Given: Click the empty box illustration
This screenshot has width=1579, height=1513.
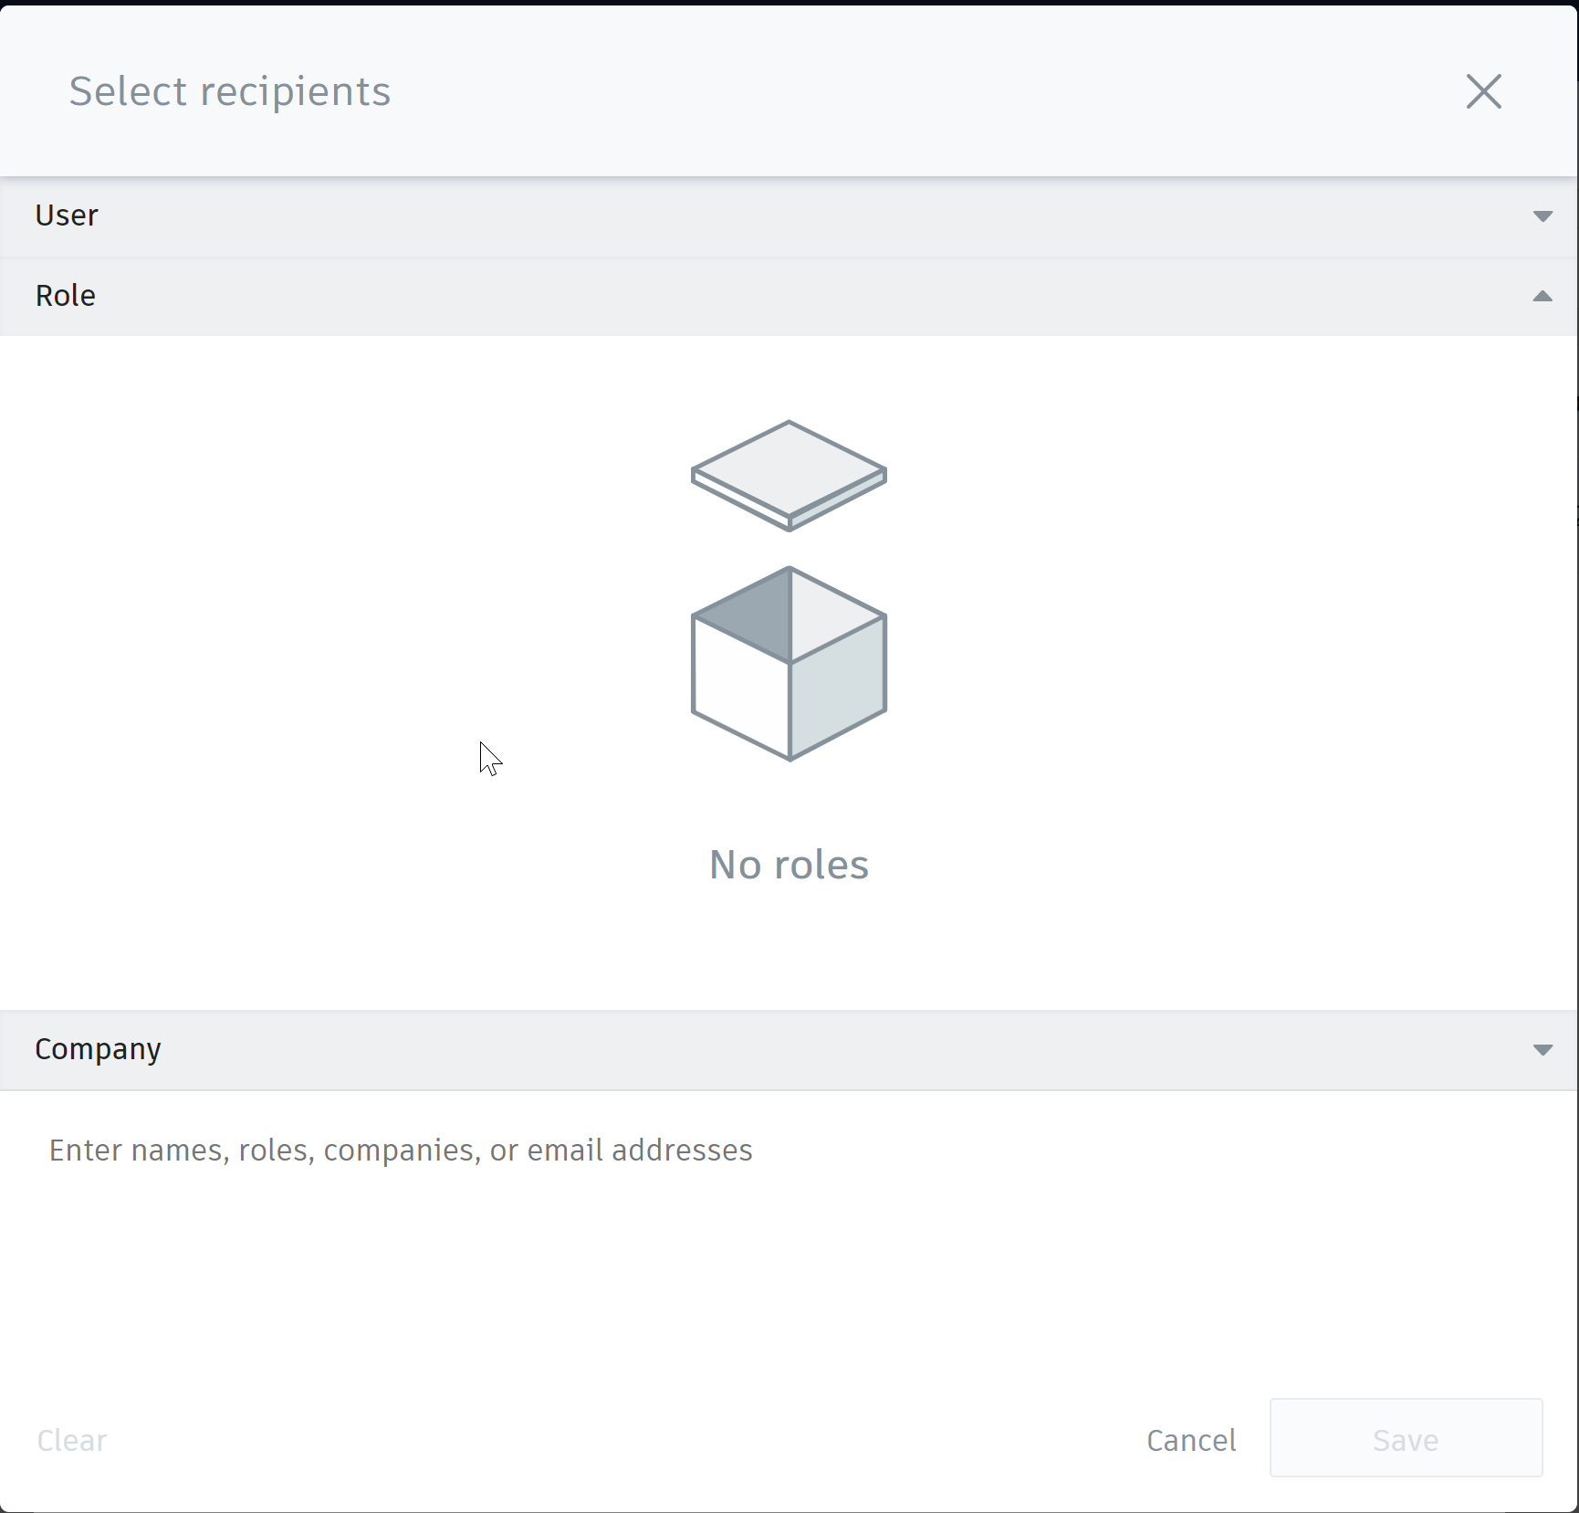Looking at the screenshot, I should click(x=789, y=667).
